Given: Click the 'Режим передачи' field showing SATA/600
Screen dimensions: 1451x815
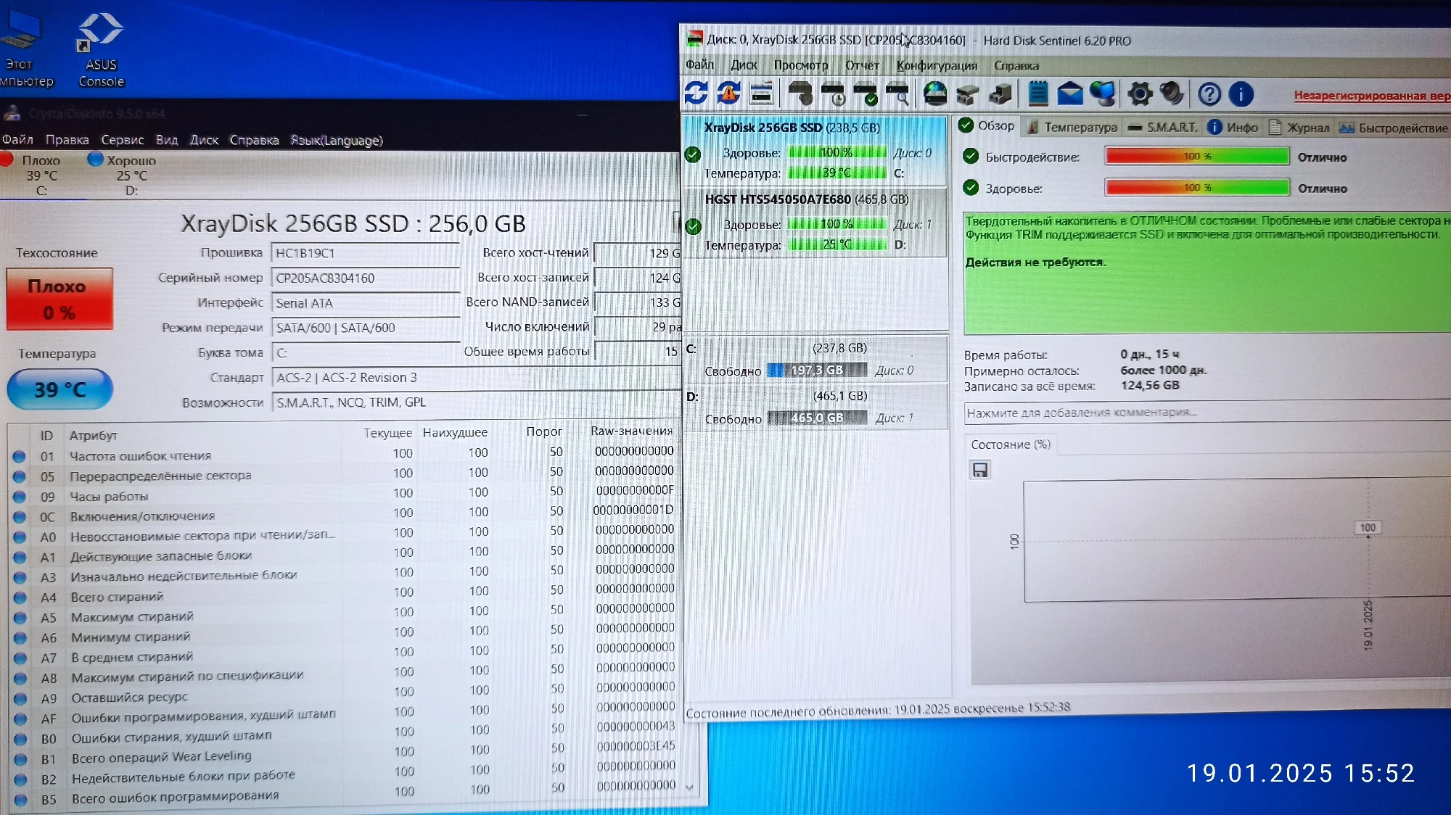Looking at the screenshot, I should (366, 328).
